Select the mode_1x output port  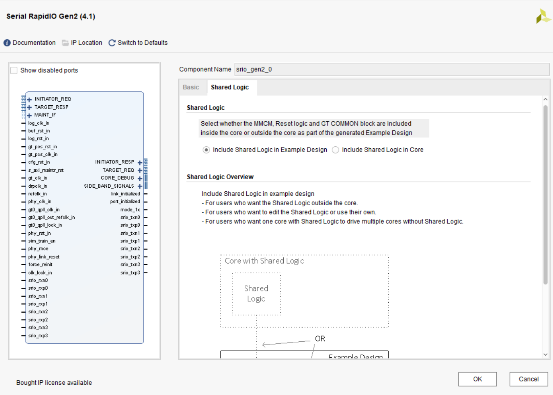click(x=130, y=210)
